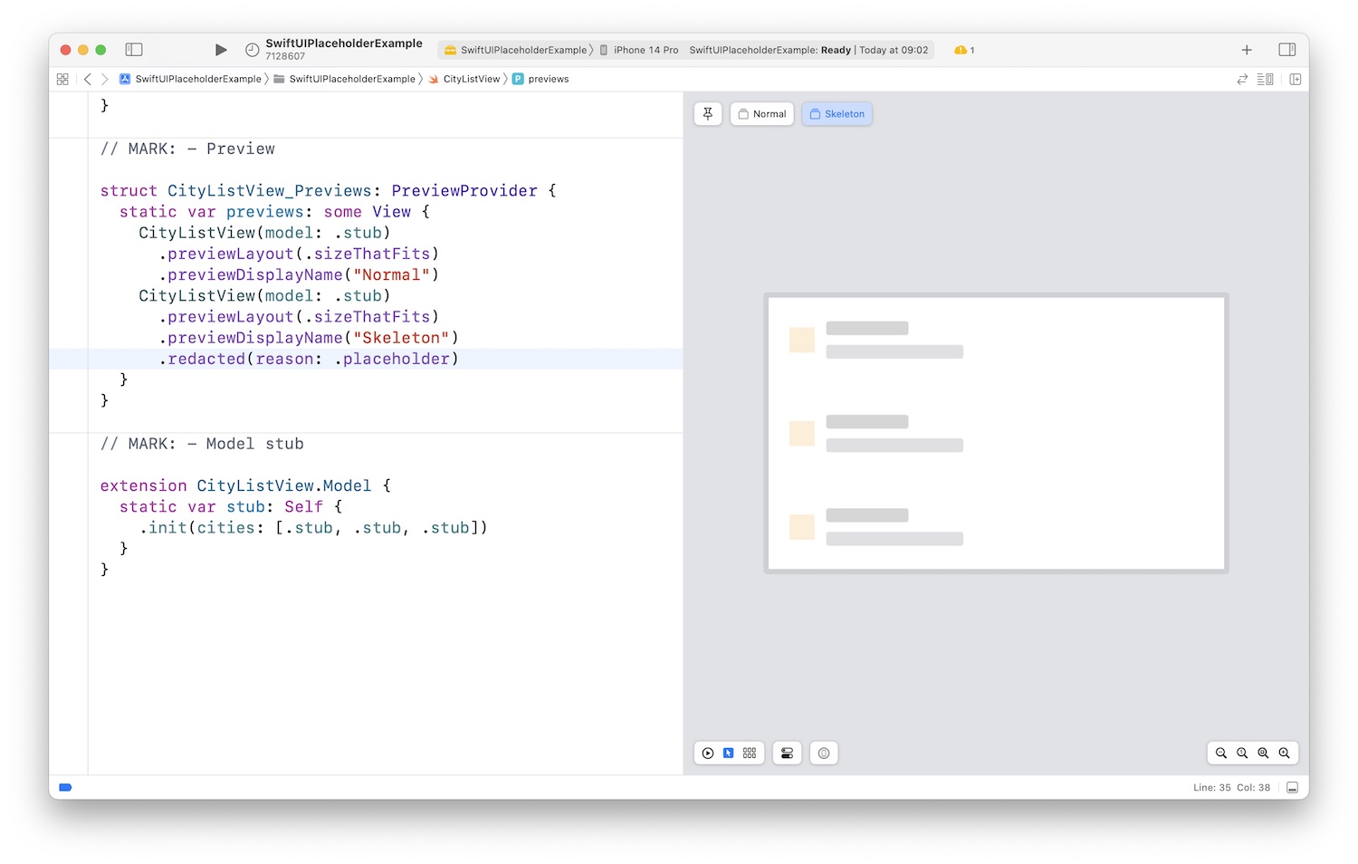Toggle the right inspector panel

1286,50
